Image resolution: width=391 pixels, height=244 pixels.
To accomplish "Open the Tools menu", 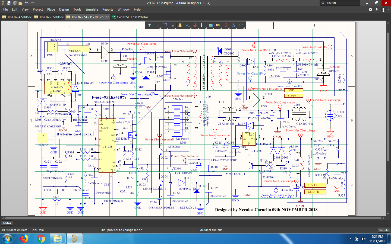I will [x=77, y=9].
